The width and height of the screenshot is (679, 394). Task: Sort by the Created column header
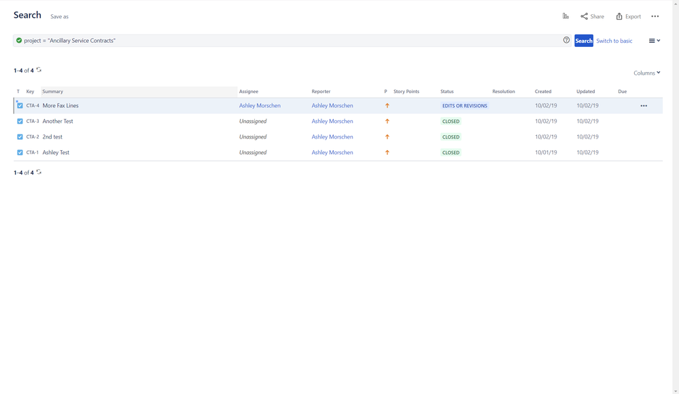(x=542, y=91)
